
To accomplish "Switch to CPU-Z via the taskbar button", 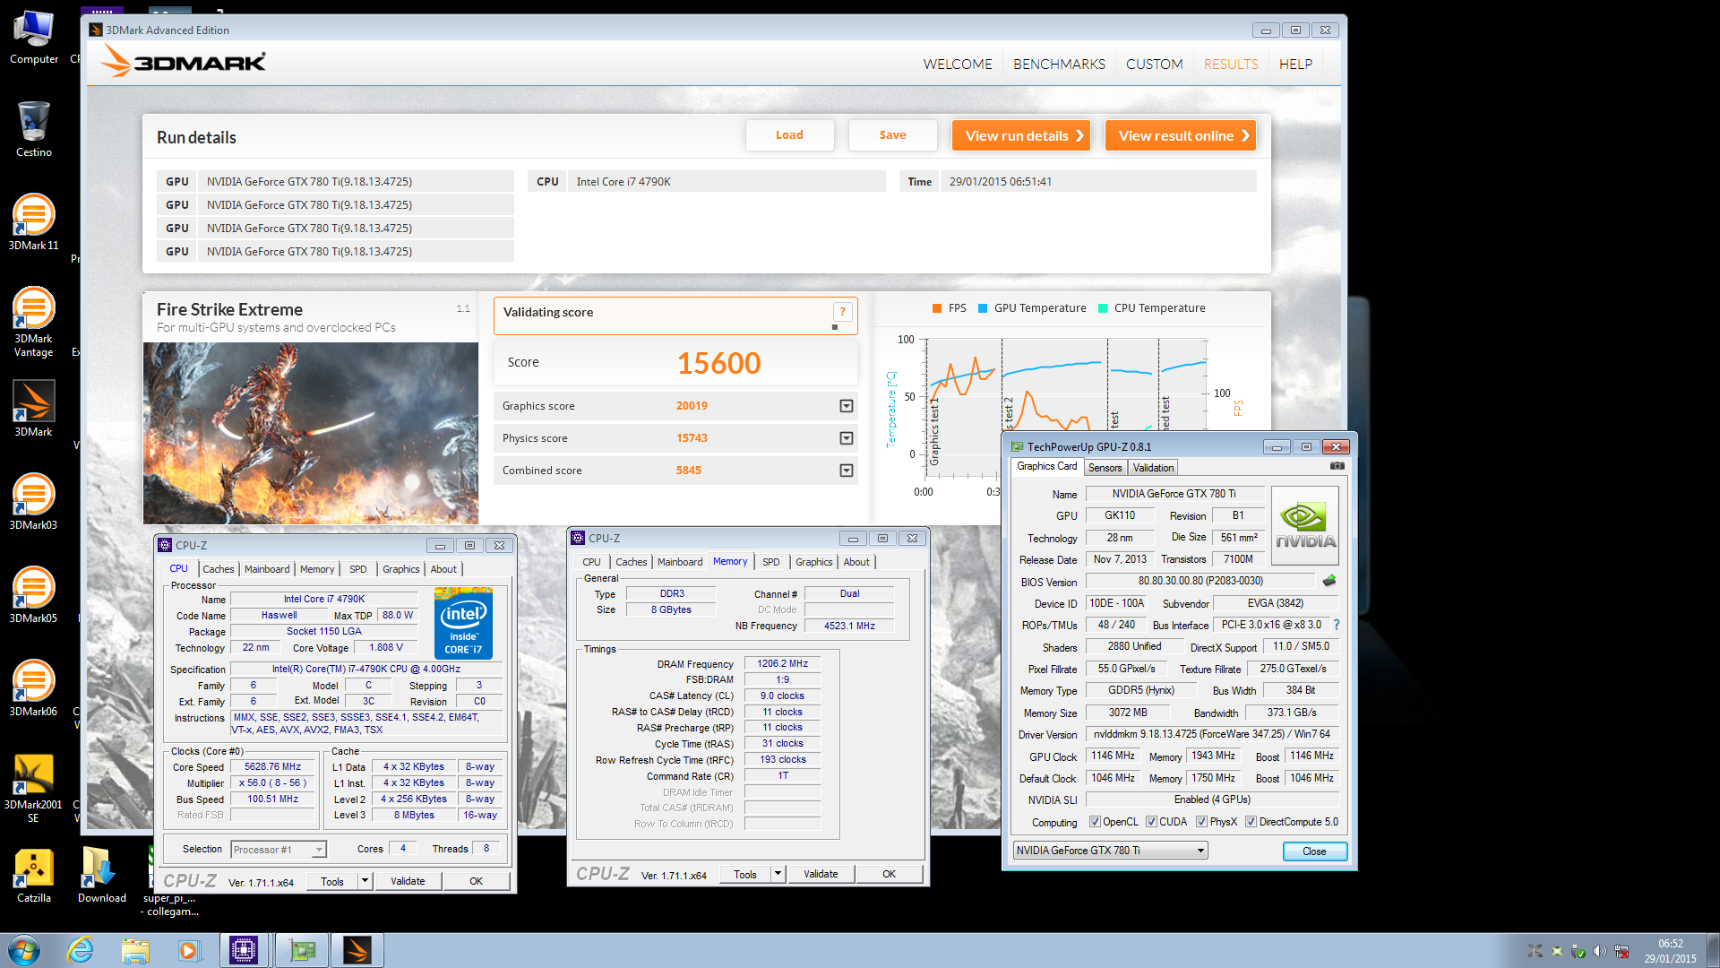I will coord(244,950).
